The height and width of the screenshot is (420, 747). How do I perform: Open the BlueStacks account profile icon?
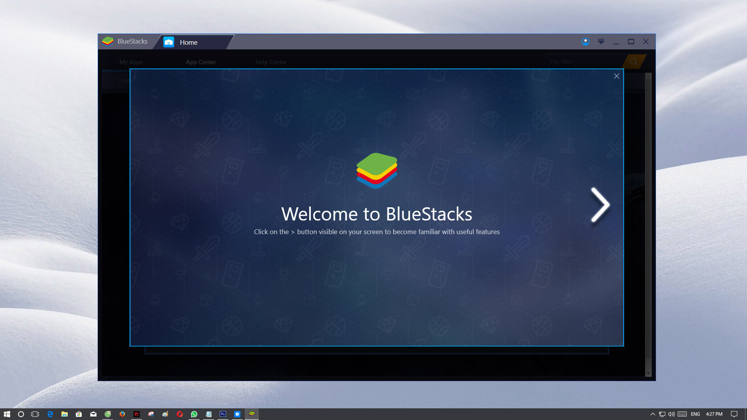[585, 42]
